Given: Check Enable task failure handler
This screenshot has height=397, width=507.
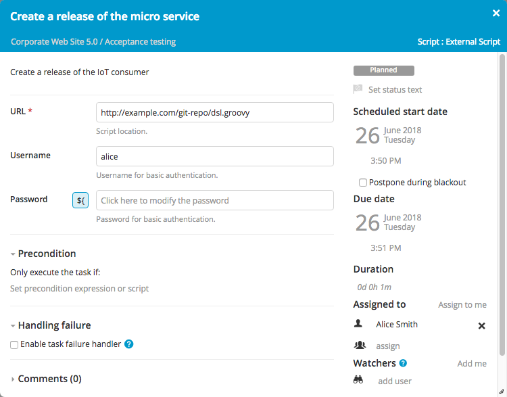Looking at the screenshot, I should 14,344.
